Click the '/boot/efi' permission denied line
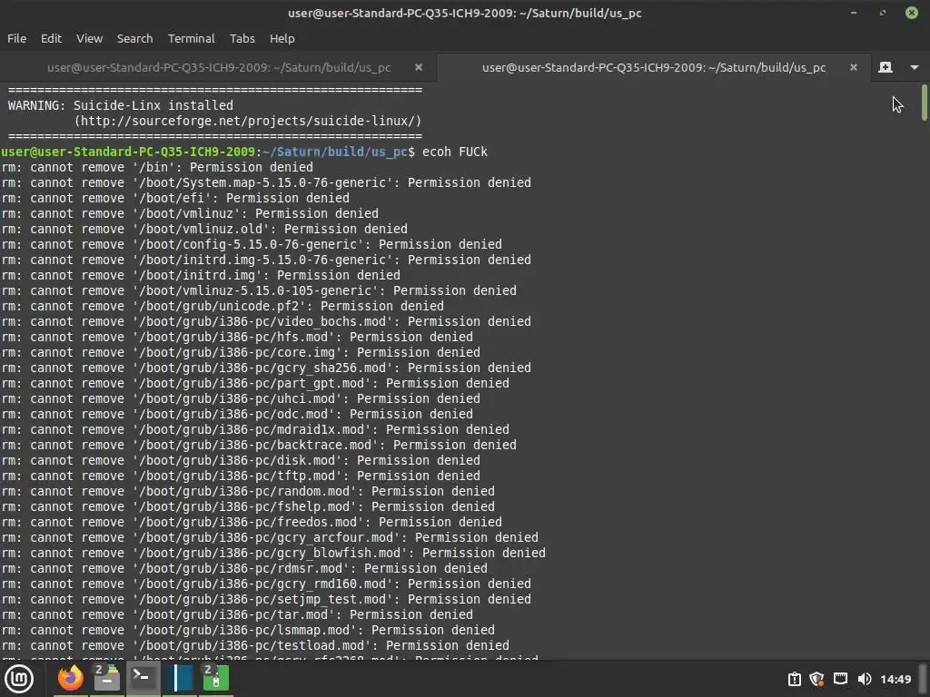930x697 pixels. [x=175, y=198]
